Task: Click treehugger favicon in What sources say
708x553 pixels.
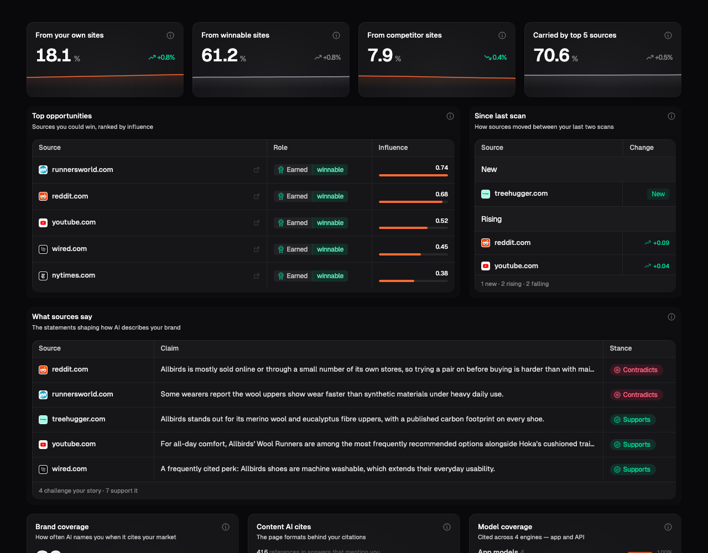Action: (43, 419)
